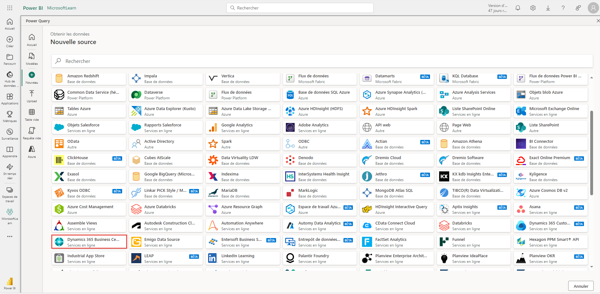Click the trial version days remaining text

[497, 8]
